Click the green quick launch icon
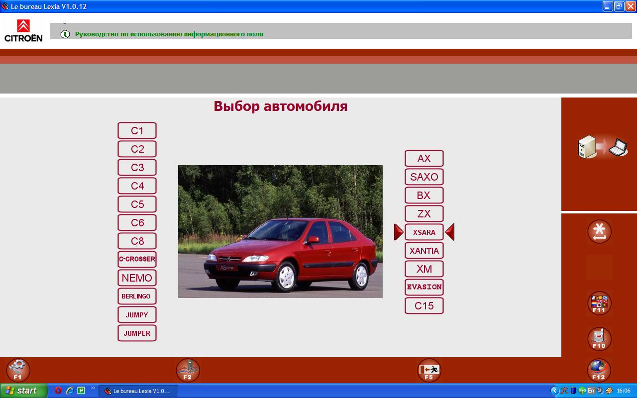637x398 pixels. point(81,391)
